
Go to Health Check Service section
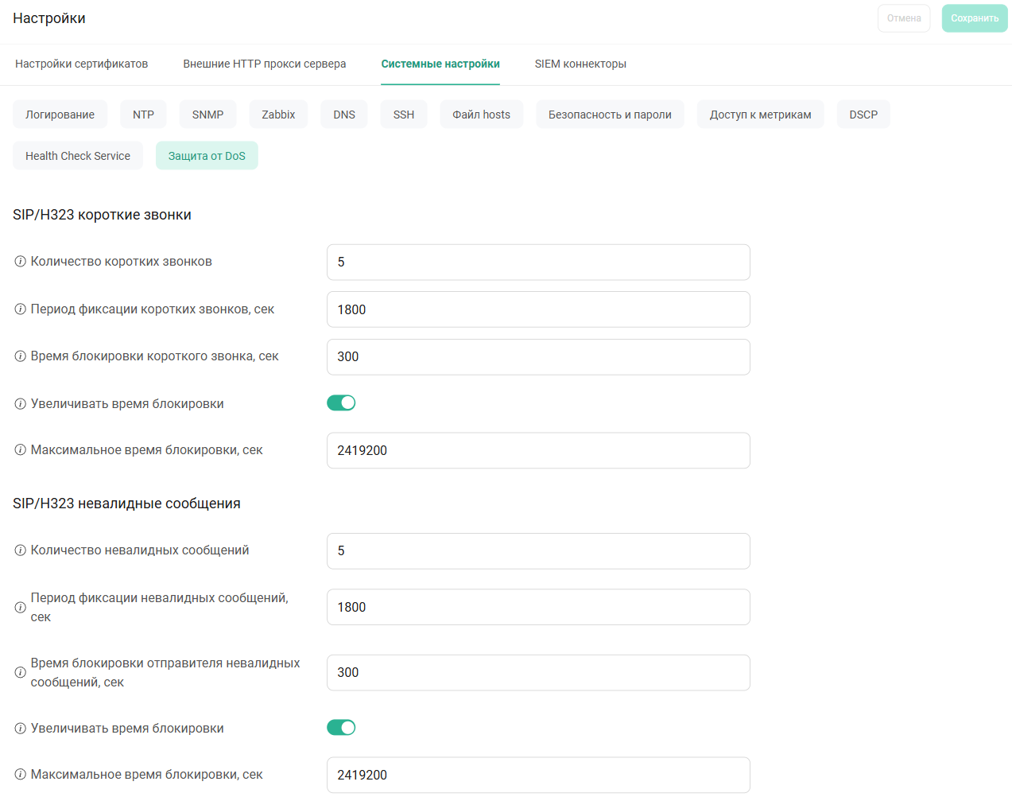click(x=78, y=156)
